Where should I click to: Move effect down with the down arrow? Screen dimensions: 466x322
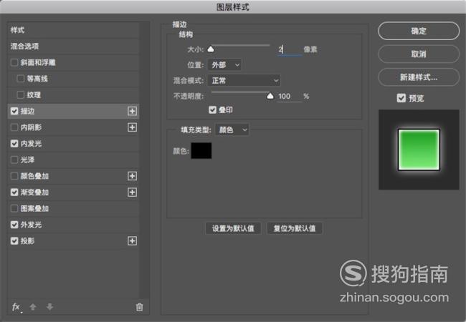point(49,307)
